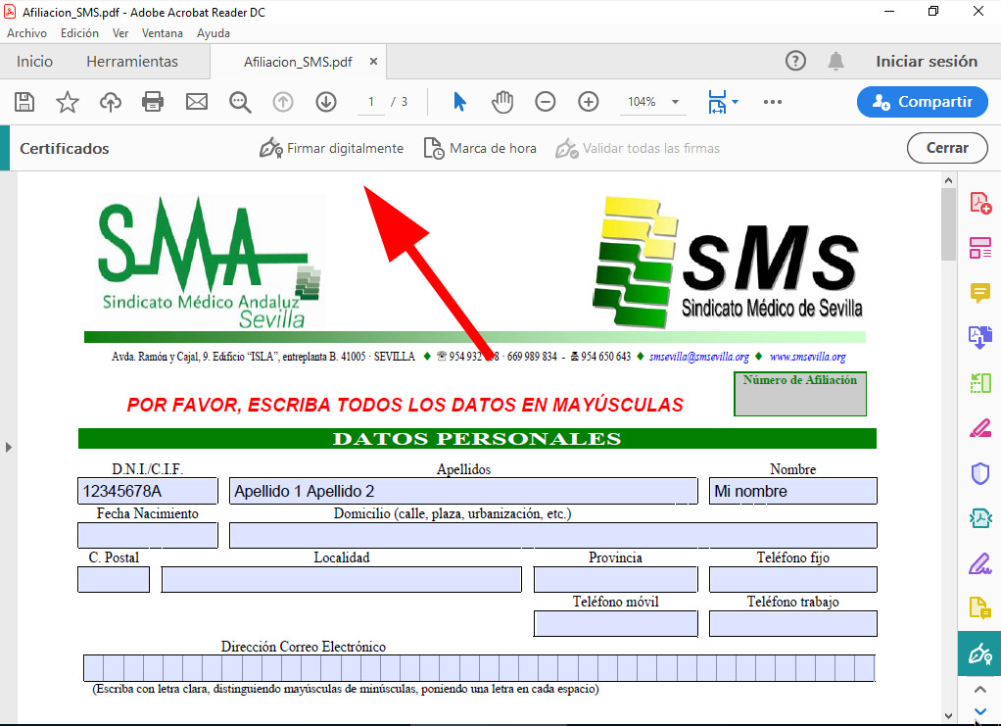Select the highlighted Certificates tool in the sidebar

[979, 653]
